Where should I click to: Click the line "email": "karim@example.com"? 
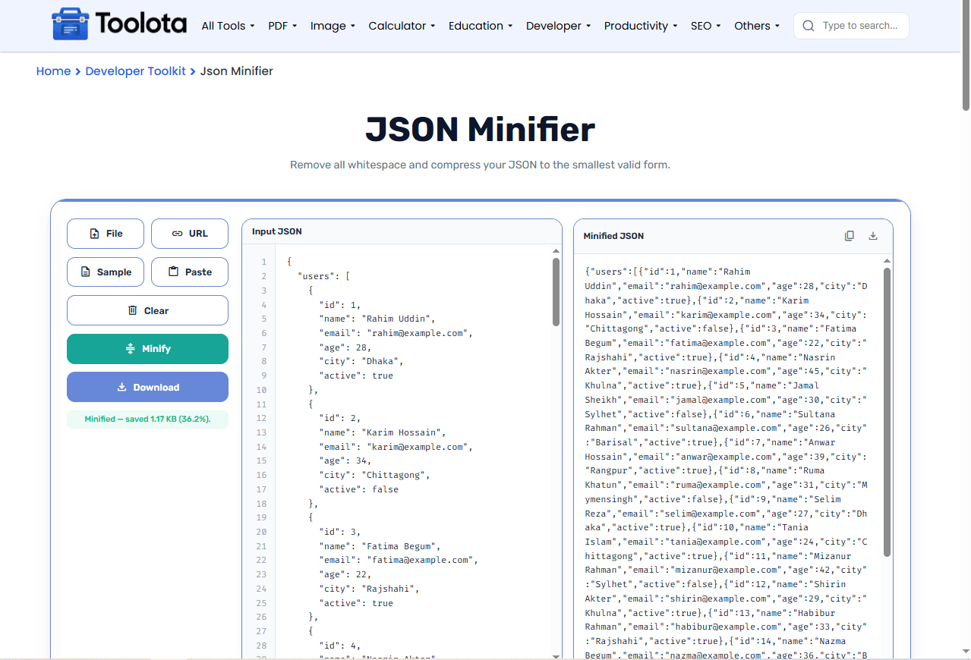pyautogui.click(x=396, y=447)
